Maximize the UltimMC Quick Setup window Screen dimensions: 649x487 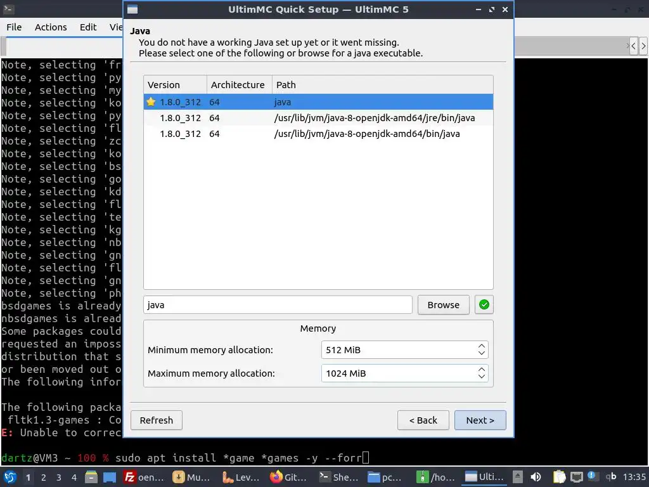point(492,9)
